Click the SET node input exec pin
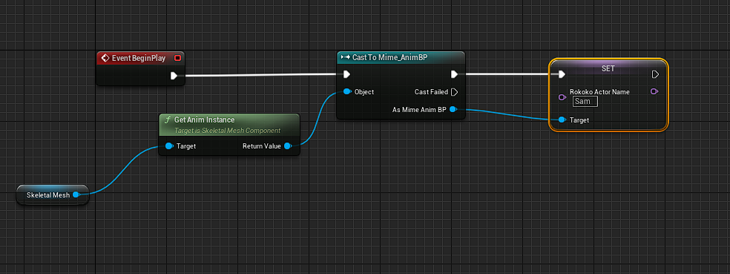 (562, 74)
